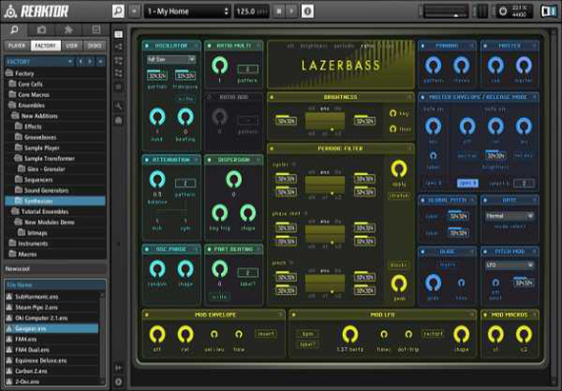Click the 'invert' button in MOD ENVELOPE
This screenshot has height=391, width=562.
266,334
